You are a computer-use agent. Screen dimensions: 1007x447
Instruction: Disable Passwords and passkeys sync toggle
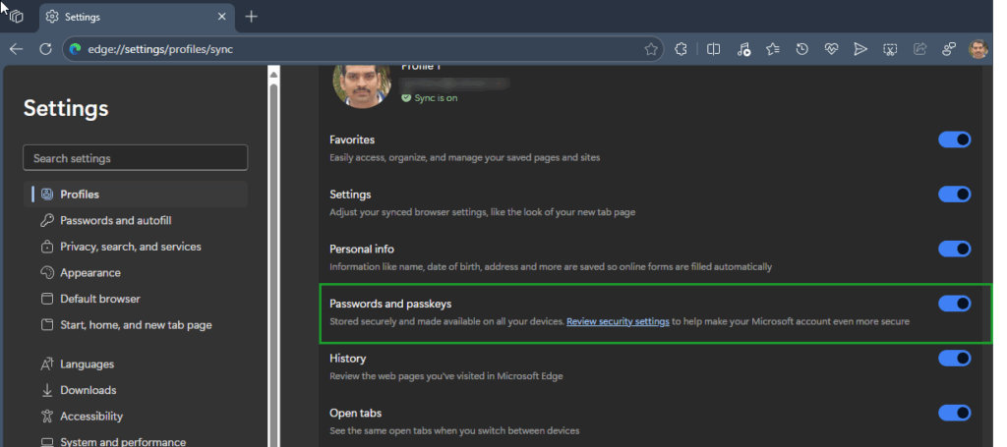[954, 304]
